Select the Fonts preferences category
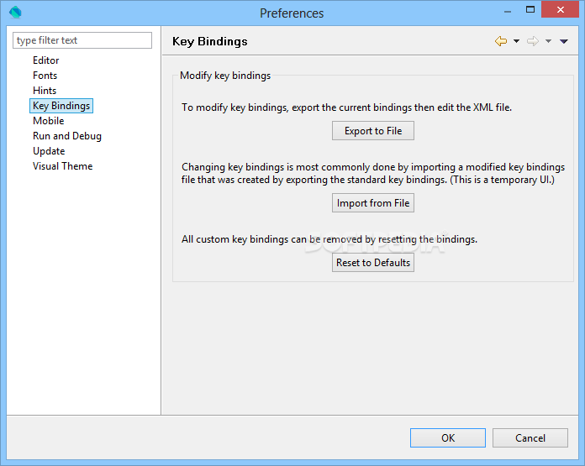 tap(45, 76)
